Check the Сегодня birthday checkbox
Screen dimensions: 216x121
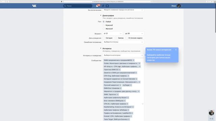(x=104, y=38)
